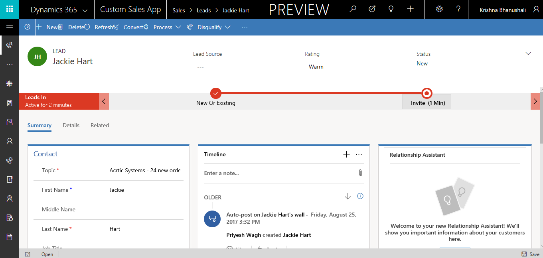The image size is (543, 258).
Task: Toggle the hamburger site map menu
Action: pyautogui.click(x=10, y=28)
